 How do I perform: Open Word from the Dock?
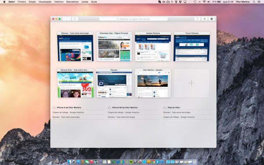117,162
